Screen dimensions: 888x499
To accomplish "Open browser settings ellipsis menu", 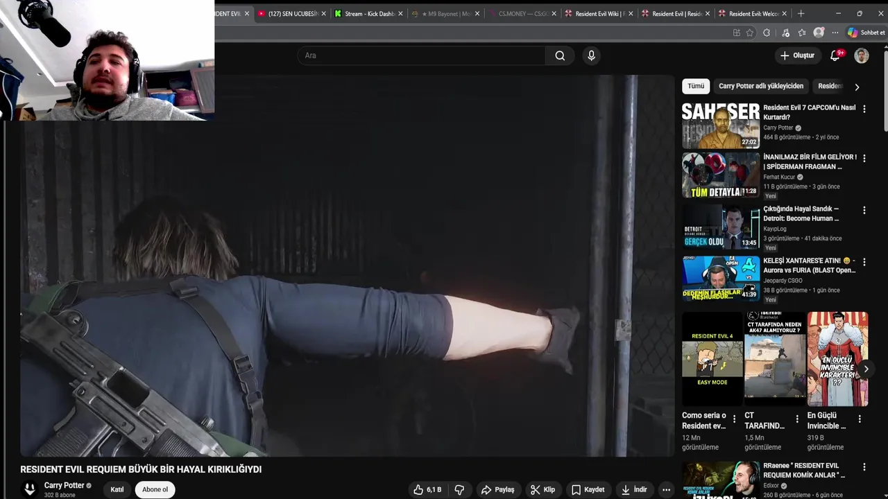I will tap(836, 33).
